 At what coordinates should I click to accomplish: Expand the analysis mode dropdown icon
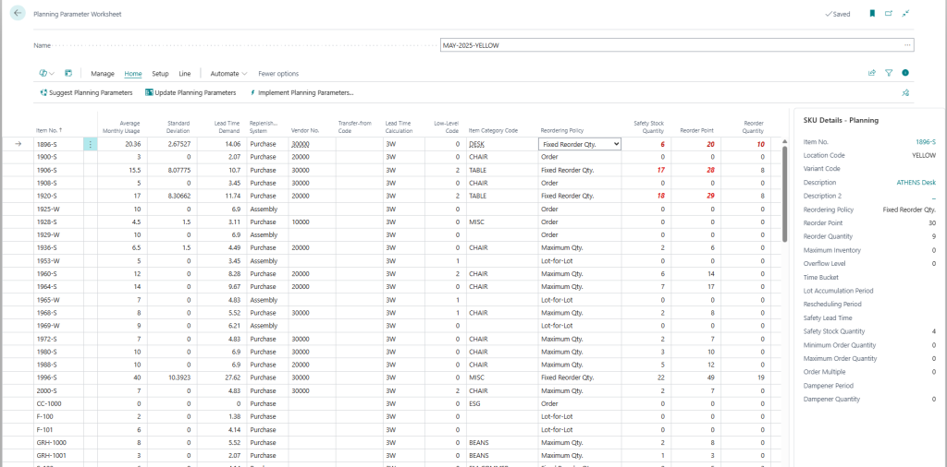pyautogui.click(x=47, y=73)
